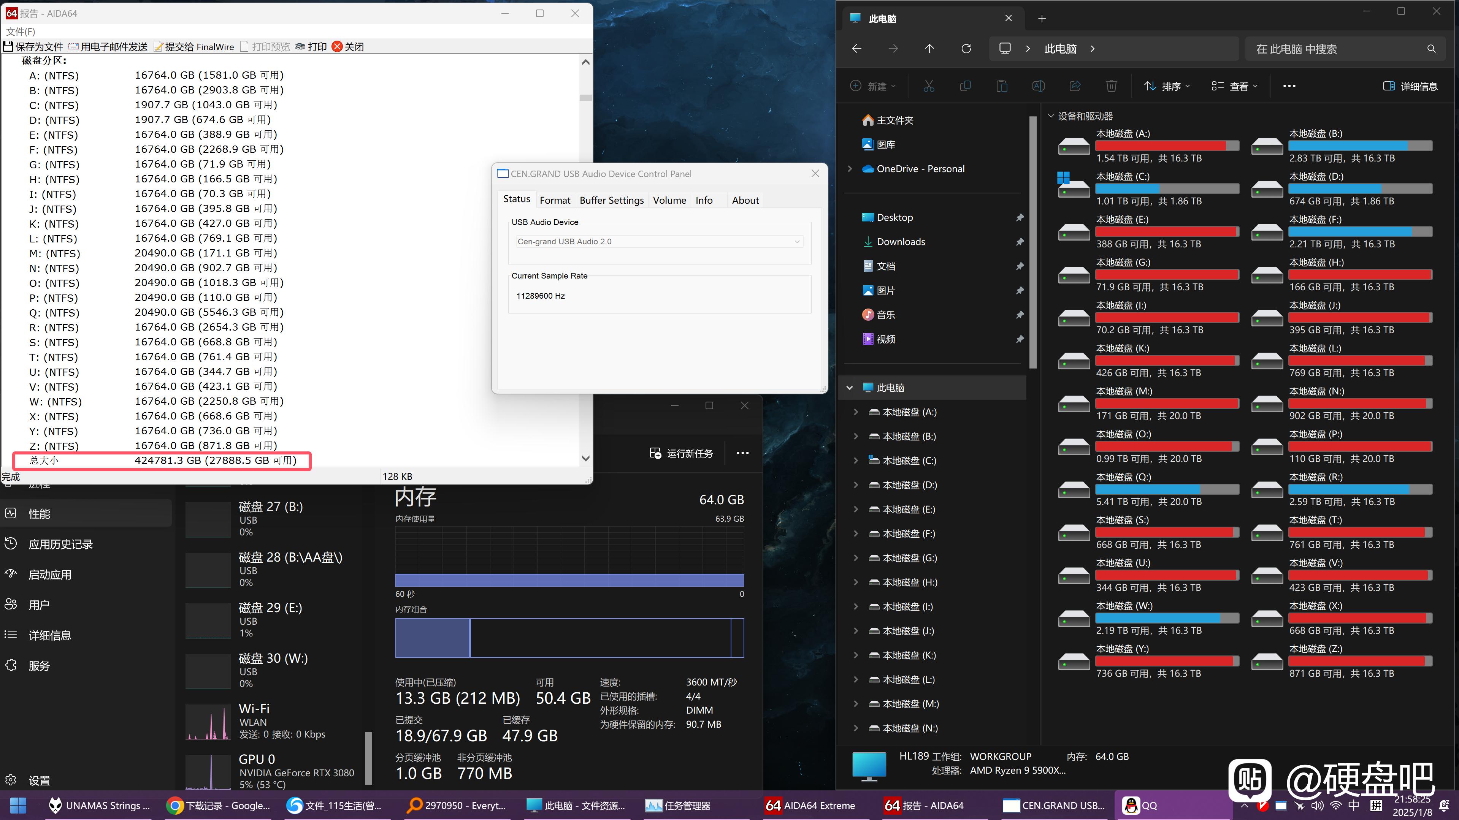
Task: Expand OneDrive - Personal in sidebar
Action: pyautogui.click(x=850, y=169)
